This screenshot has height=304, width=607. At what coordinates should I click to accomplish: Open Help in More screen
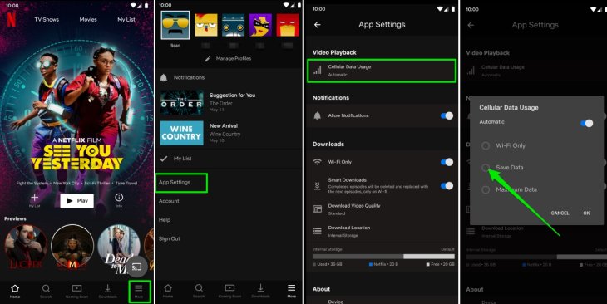pos(165,219)
